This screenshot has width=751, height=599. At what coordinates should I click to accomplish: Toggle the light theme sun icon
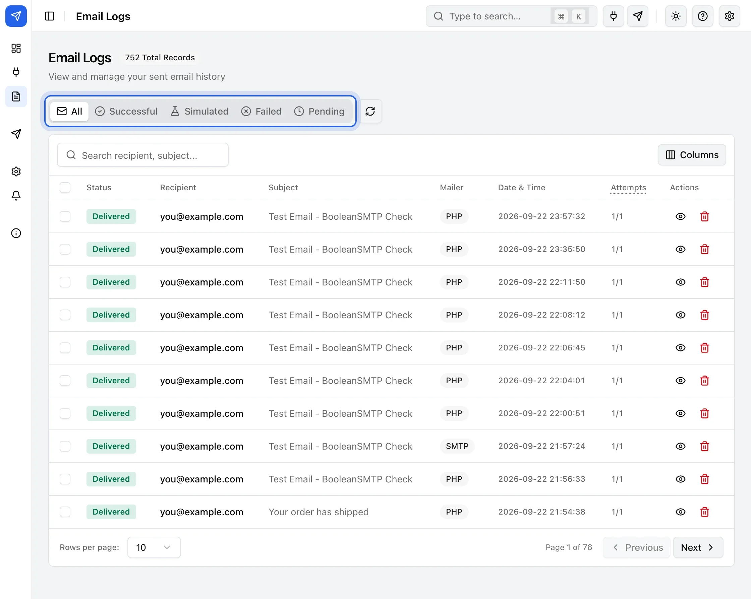[x=676, y=16]
